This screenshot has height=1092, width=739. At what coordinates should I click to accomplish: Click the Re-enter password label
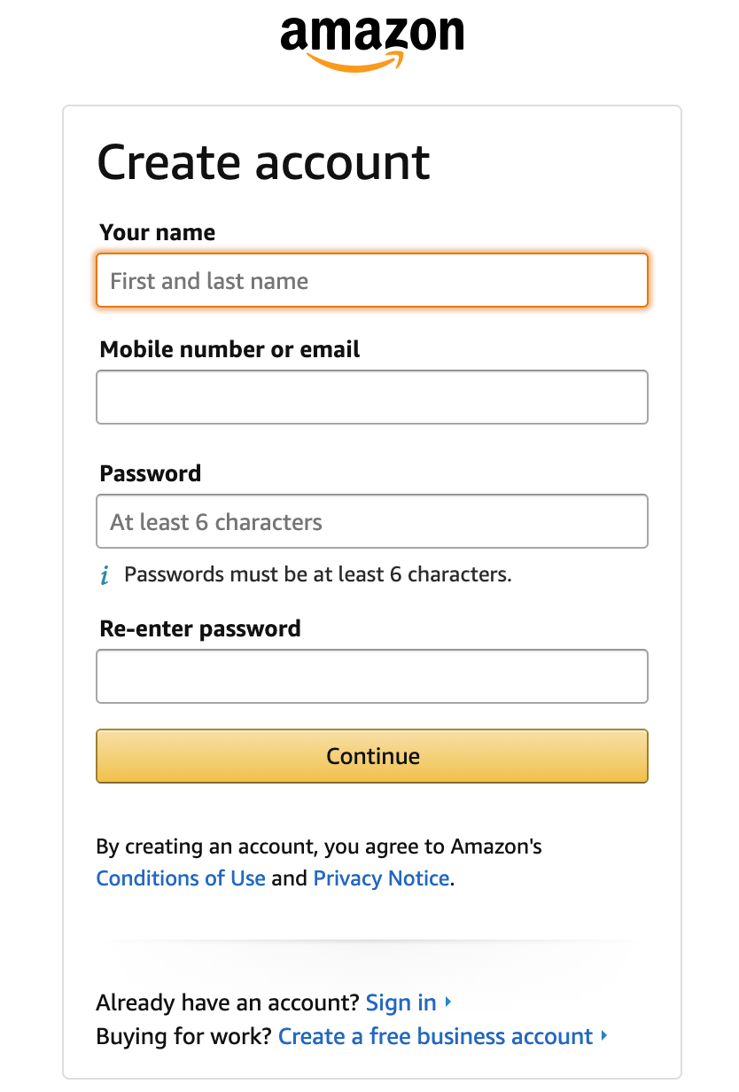[200, 628]
